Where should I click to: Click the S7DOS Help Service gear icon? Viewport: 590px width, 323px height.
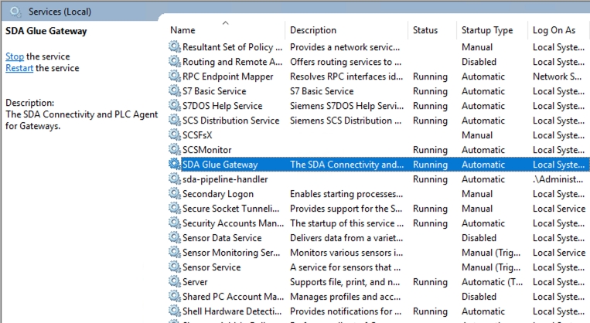(x=175, y=106)
